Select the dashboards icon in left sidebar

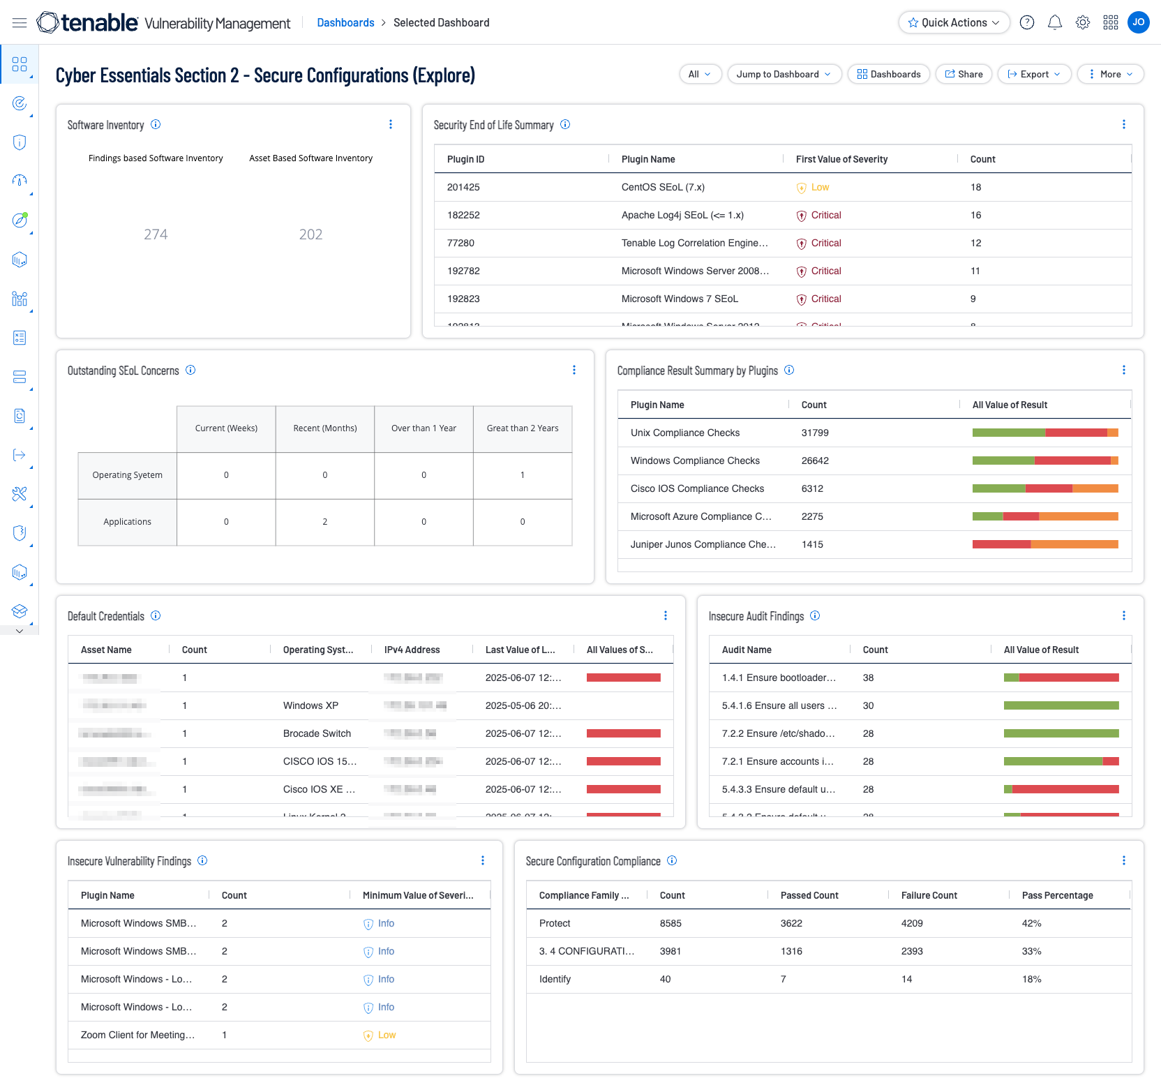tap(20, 64)
